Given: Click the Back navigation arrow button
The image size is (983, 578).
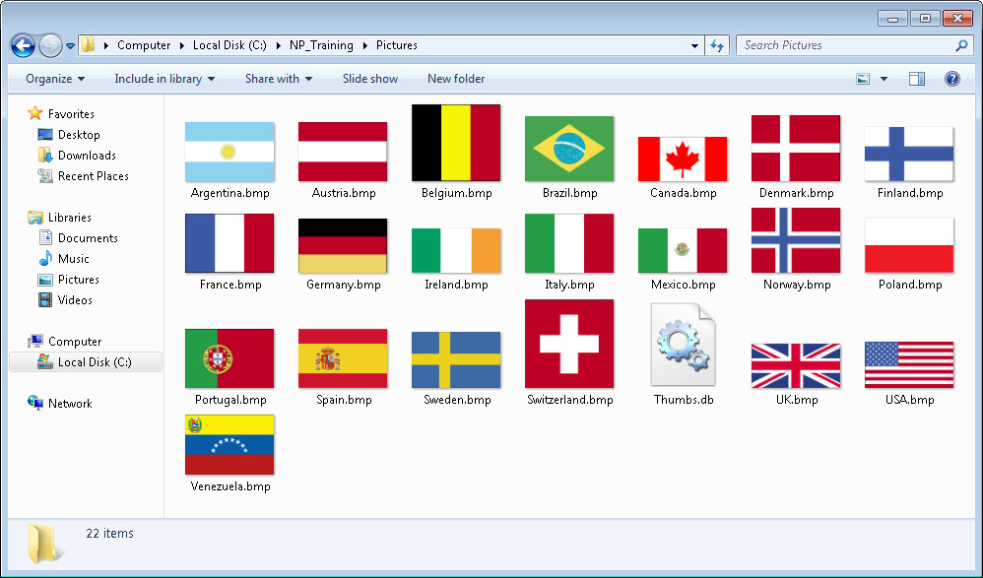Looking at the screenshot, I should [x=23, y=45].
